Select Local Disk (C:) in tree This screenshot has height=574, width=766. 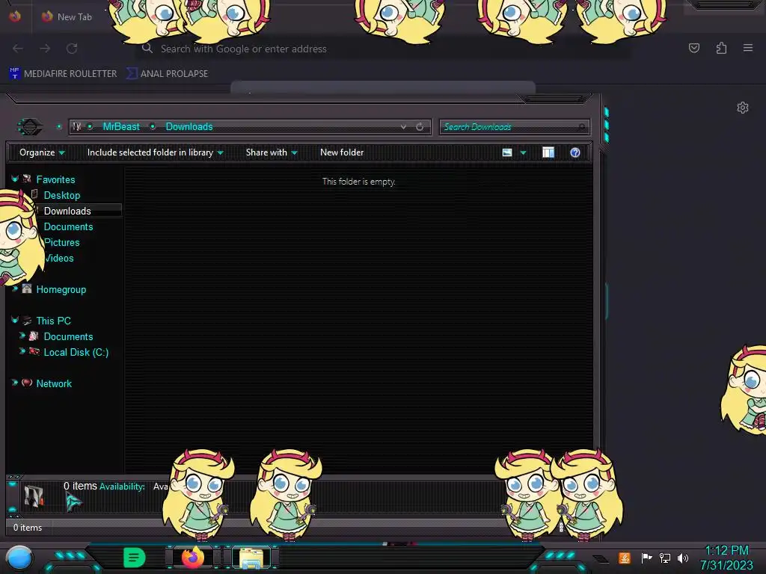76,352
